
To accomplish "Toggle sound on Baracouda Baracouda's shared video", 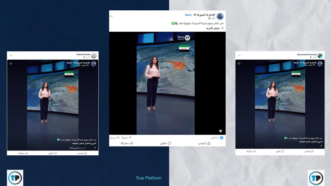I will pos(239,64).
